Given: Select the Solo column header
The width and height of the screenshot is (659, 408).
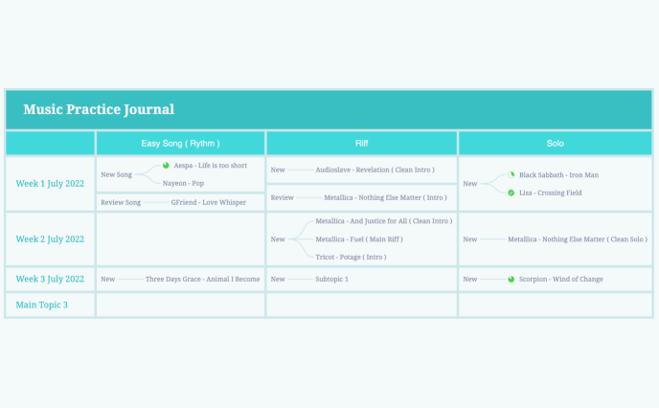Looking at the screenshot, I should [x=555, y=144].
